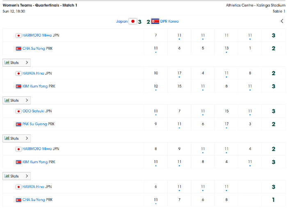Expand Stats below the HARIMOTO–CHA match

point(16,63)
